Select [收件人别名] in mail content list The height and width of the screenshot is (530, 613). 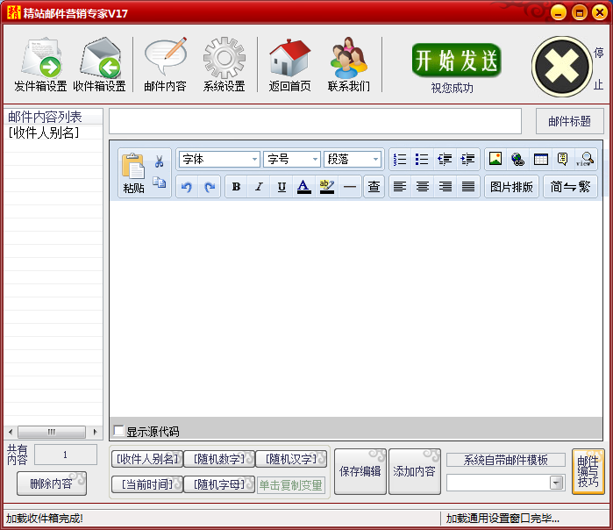(x=44, y=132)
